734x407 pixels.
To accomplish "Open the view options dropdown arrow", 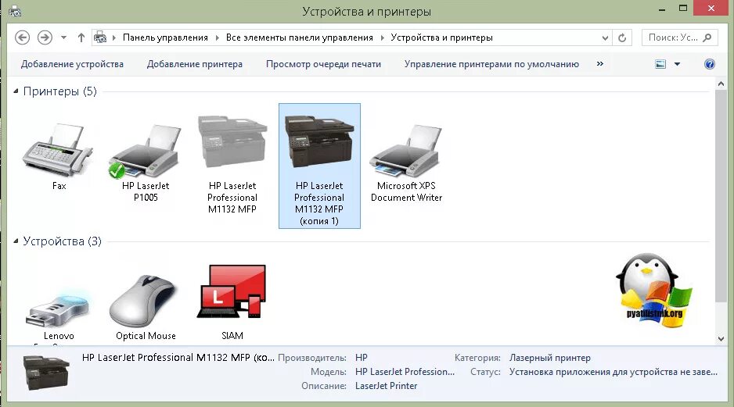I will 677,64.
